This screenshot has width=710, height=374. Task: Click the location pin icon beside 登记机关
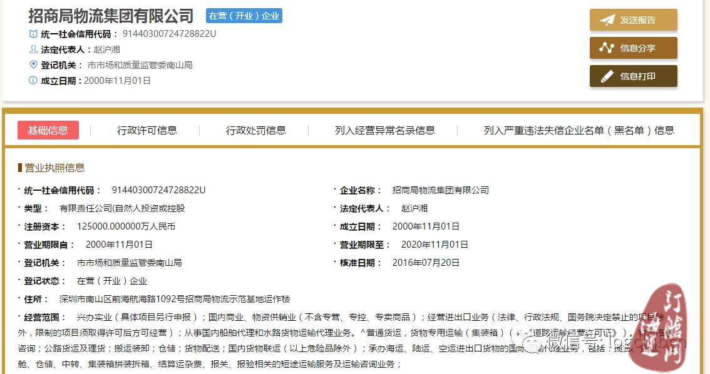coord(33,64)
